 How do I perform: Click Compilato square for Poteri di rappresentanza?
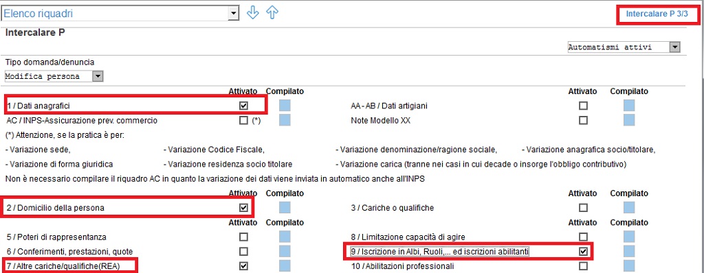click(x=285, y=237)
